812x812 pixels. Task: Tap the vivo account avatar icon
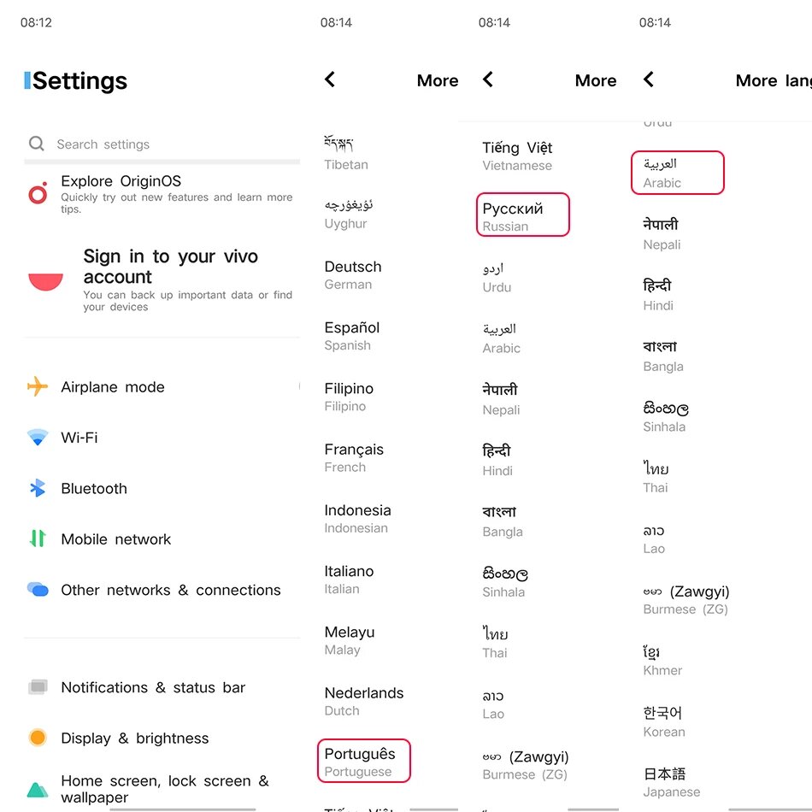click(x=45, y=281)
